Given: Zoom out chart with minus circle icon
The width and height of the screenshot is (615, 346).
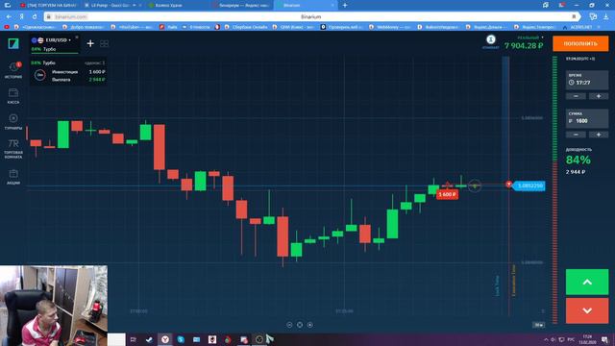Looking at the screenshot, I should 289,325.
